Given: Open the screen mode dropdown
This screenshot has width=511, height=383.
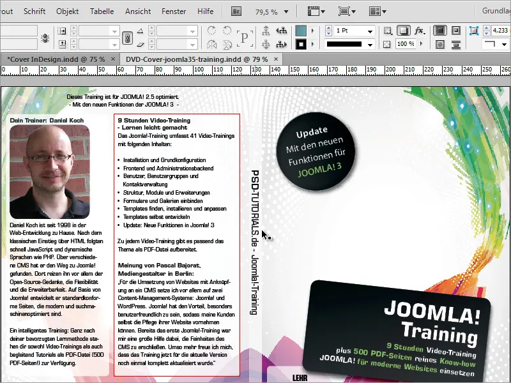Looking at the screenshot, I should click(x=347, y=11).
